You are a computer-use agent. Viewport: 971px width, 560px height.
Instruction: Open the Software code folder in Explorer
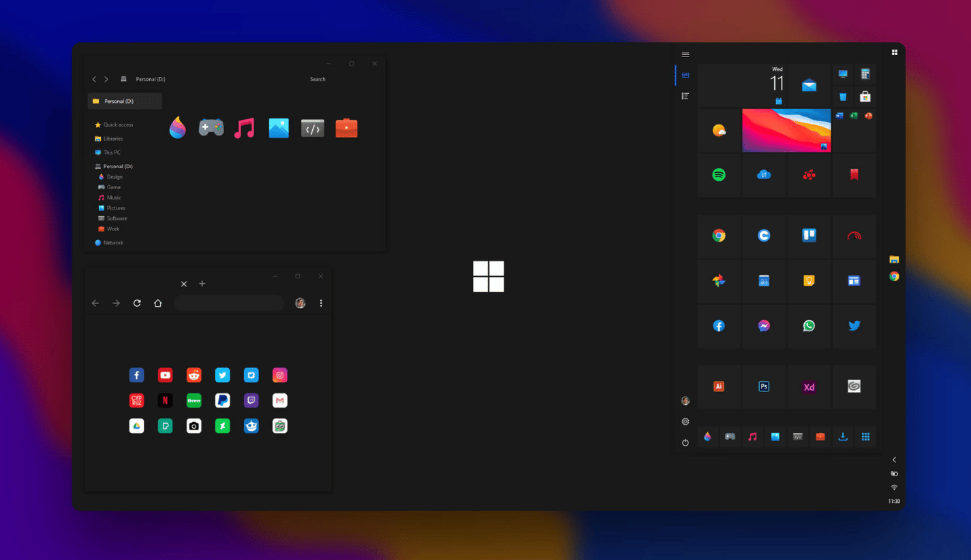pos(313,128)
